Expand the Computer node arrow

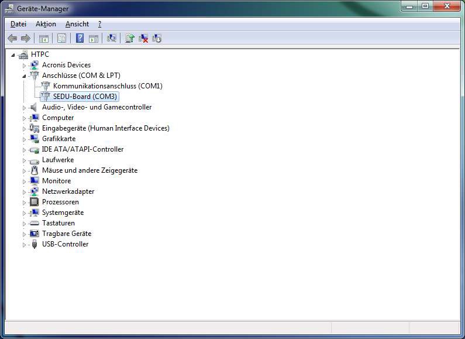25,118
